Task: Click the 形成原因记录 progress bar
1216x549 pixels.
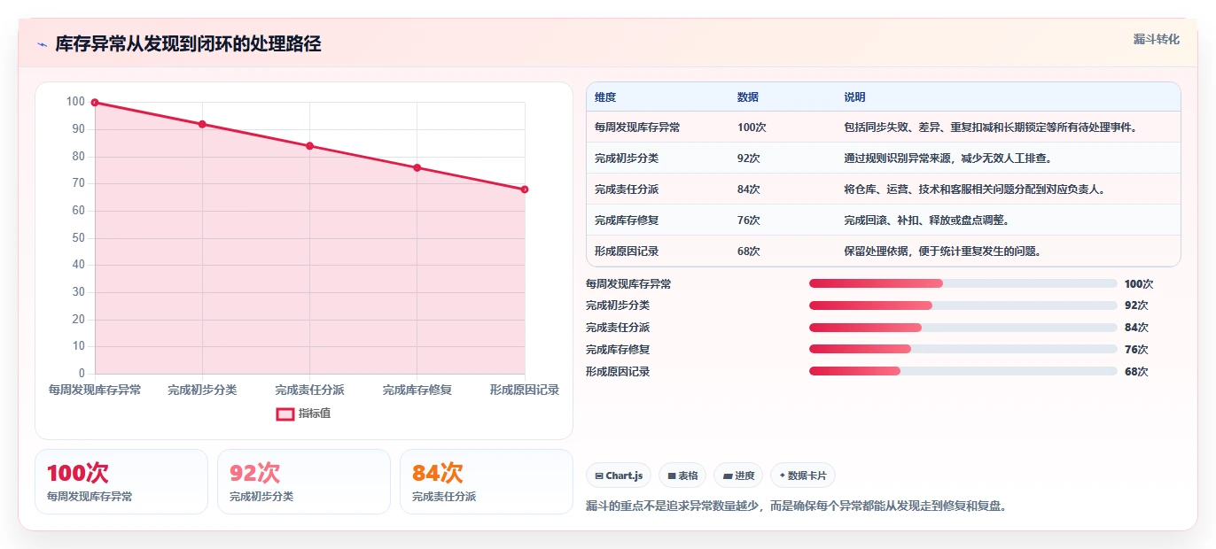Action: point(963,371)
